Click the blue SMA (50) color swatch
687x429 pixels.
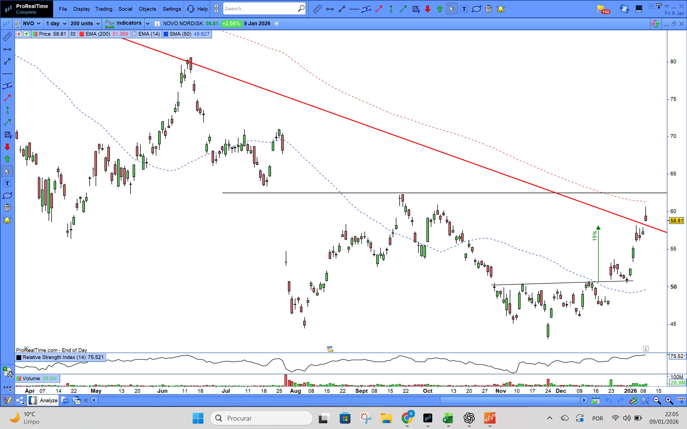tap(166, 34)
